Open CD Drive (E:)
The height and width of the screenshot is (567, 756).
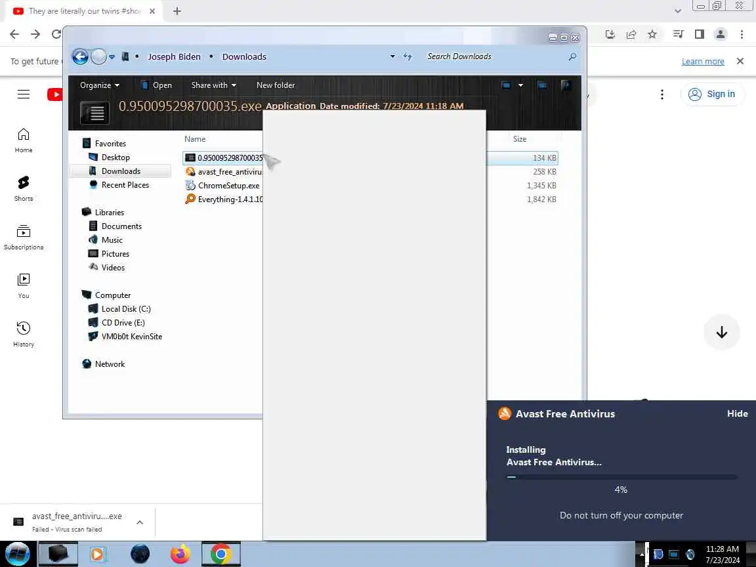click(x=123, y=323)
